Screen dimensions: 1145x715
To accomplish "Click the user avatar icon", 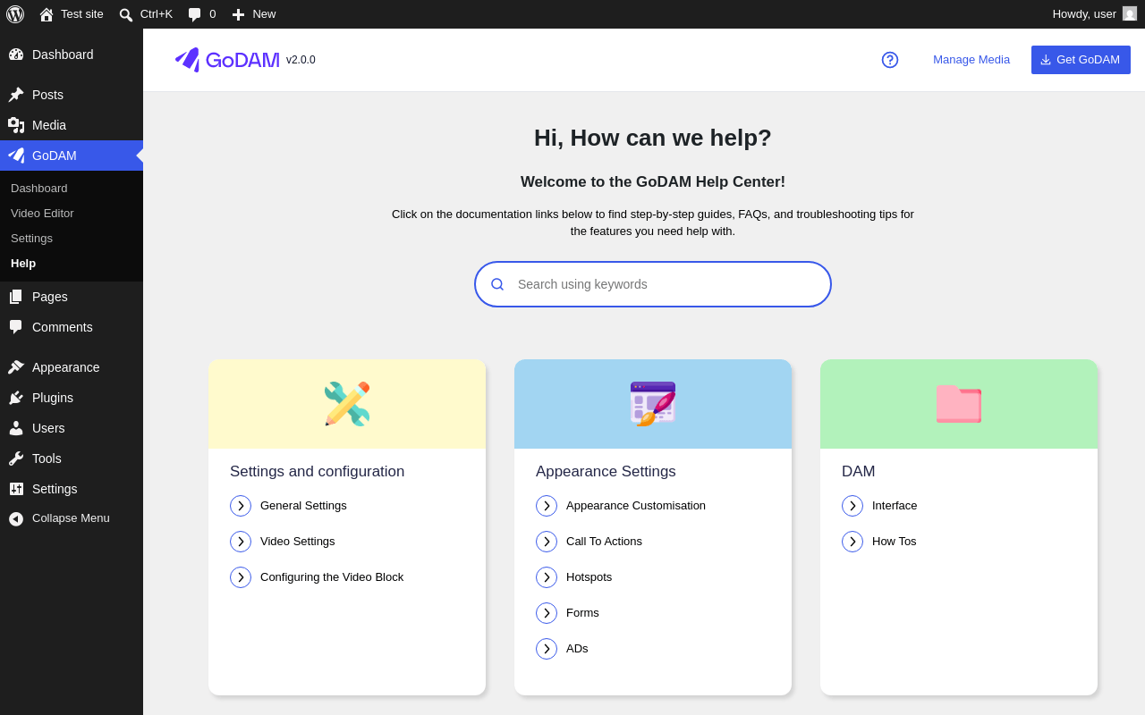I will [1130, 13].
